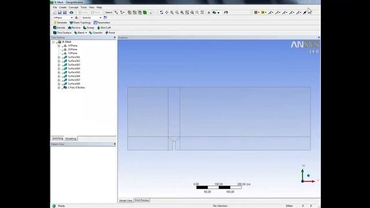Click the New Plane icon beside plane dropdown
370x208 pixels.
(76, 18)
